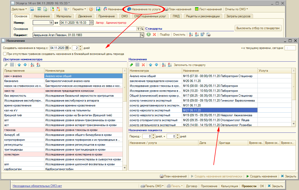The width and height of the screenshot is (299, 190).
Task: Click search icon in Пациент field
Action: click(x=142, y=35)
